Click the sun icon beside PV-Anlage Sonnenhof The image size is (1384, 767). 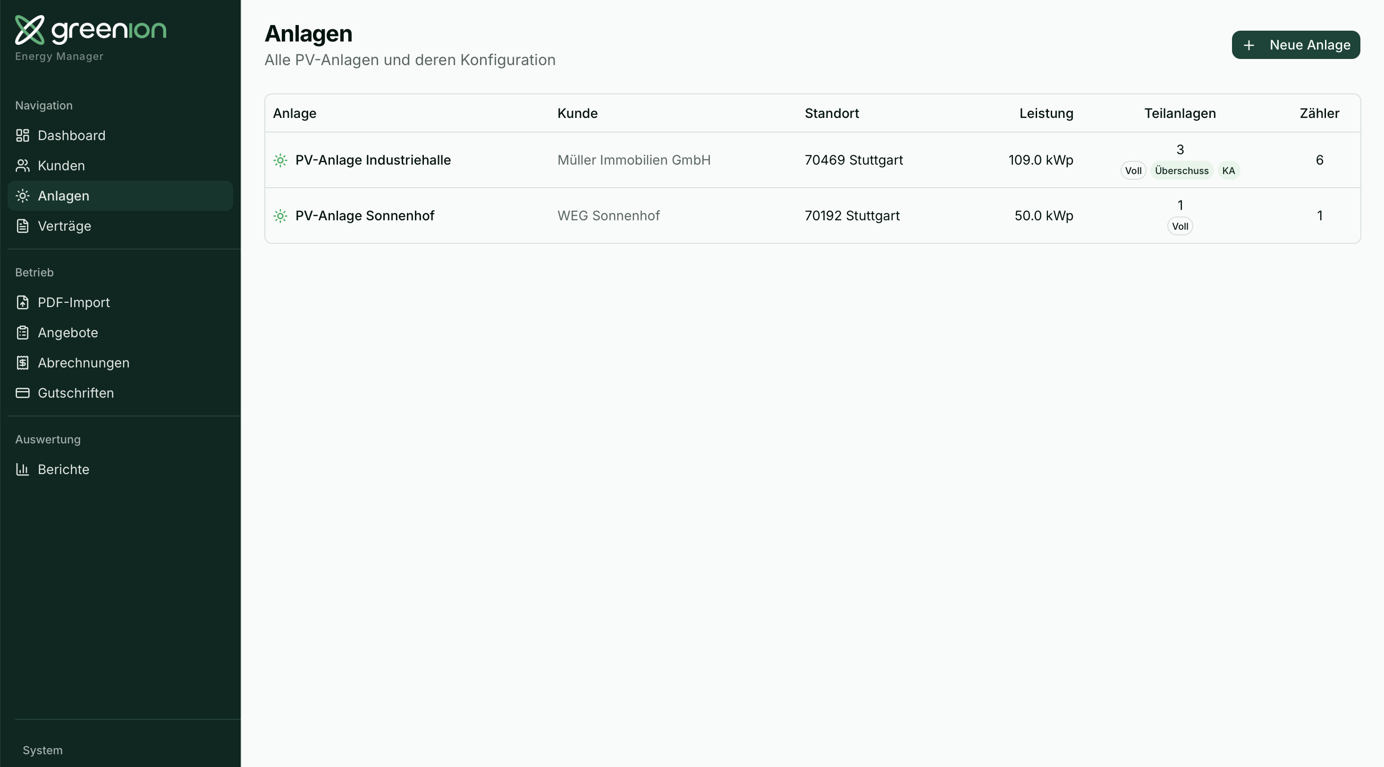(280, 217)
